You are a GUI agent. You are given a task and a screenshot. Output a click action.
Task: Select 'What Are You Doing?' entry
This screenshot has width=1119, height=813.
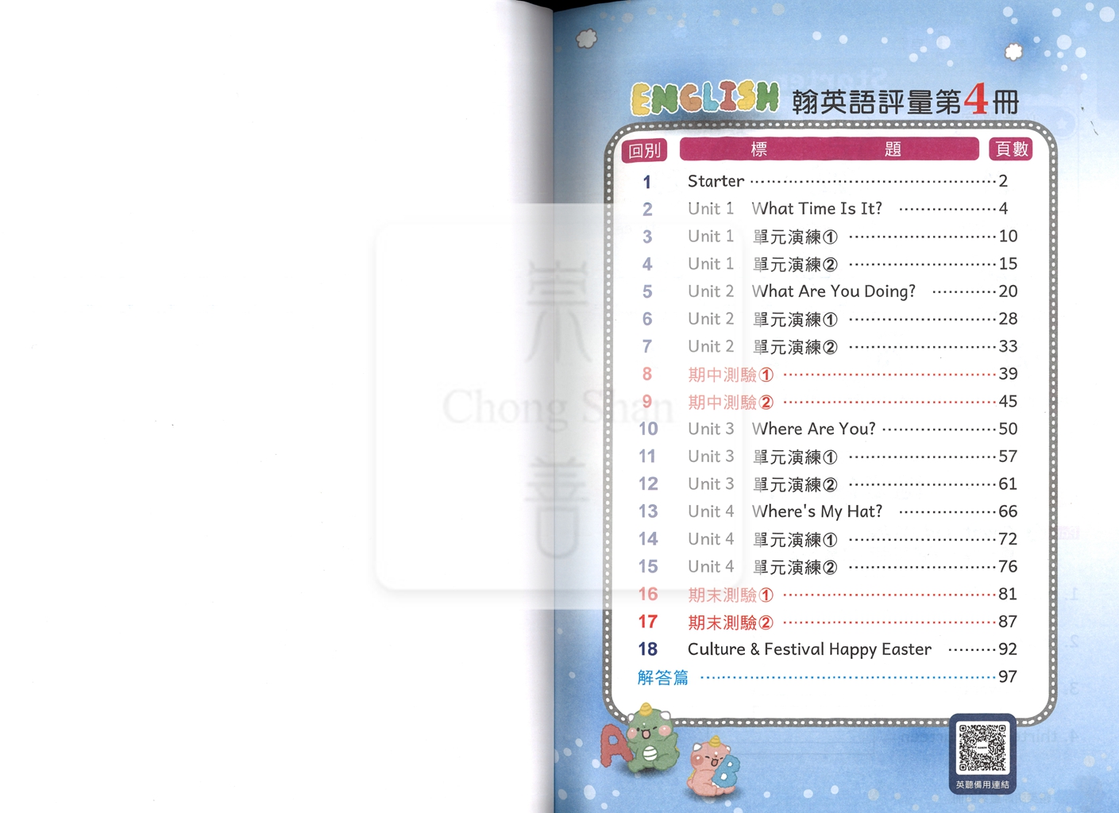[834, 291]
